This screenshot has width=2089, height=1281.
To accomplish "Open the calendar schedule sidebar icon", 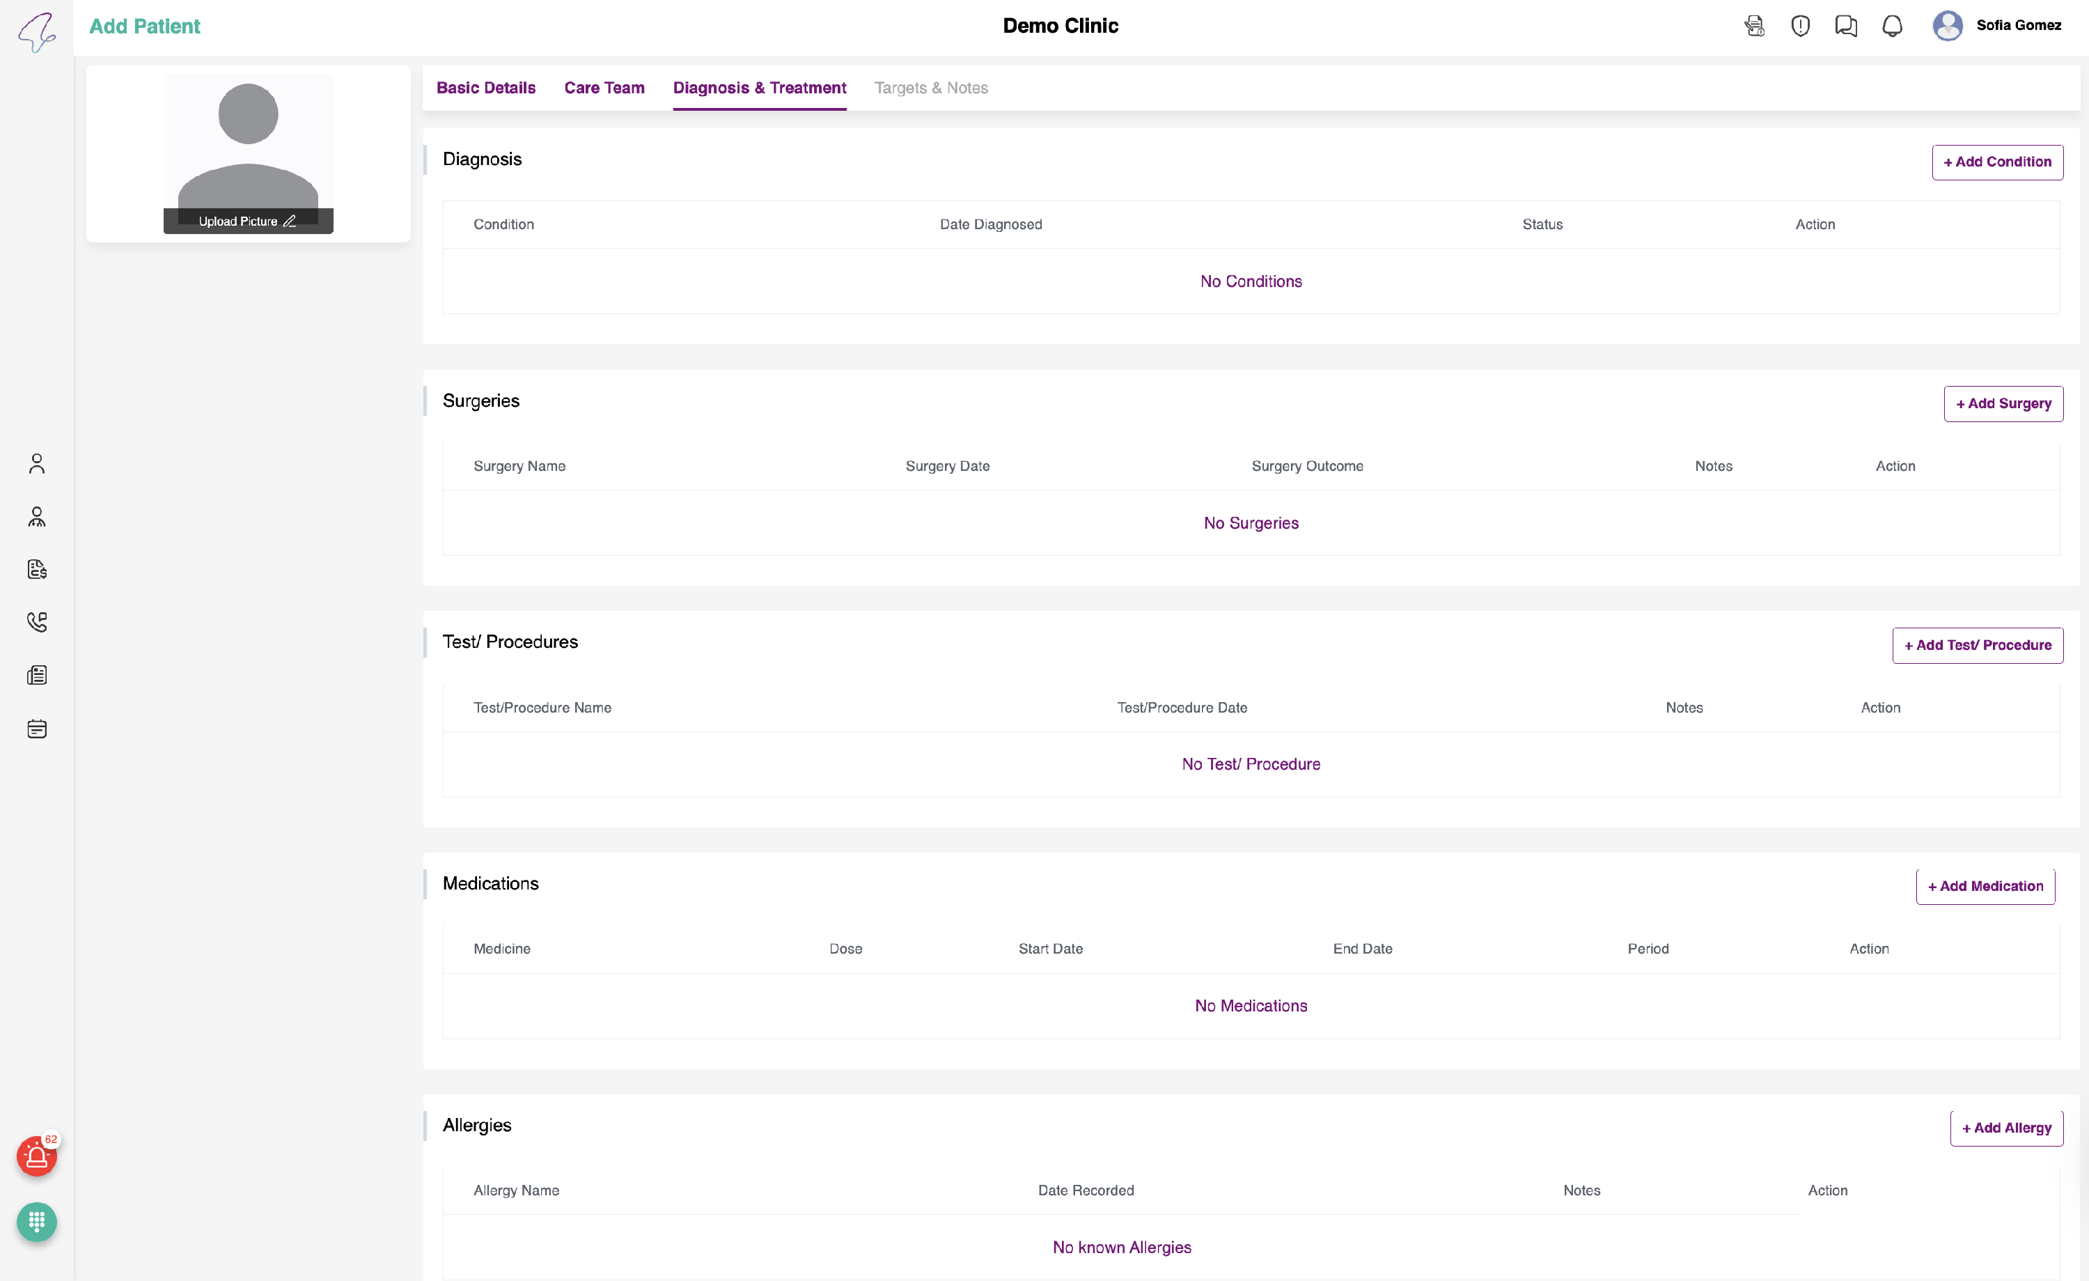I will click(x=36, y=729).
